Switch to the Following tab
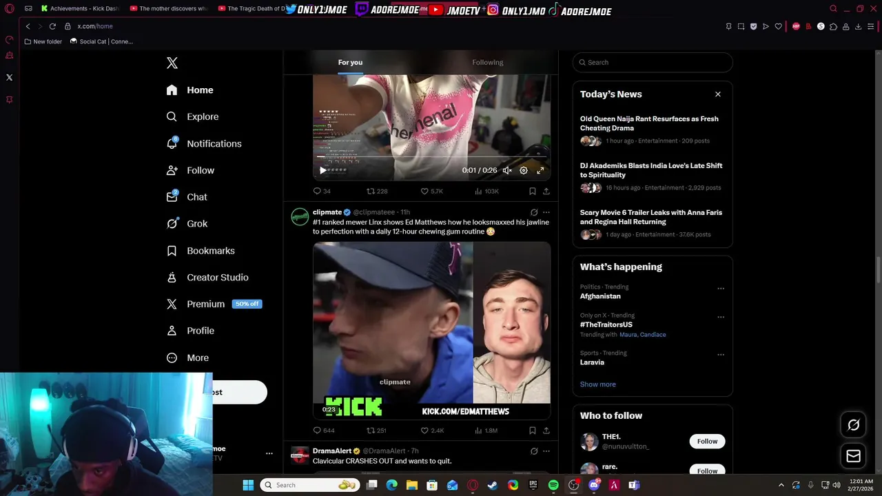Screen dimensions: 882x496 pos(488,62)
